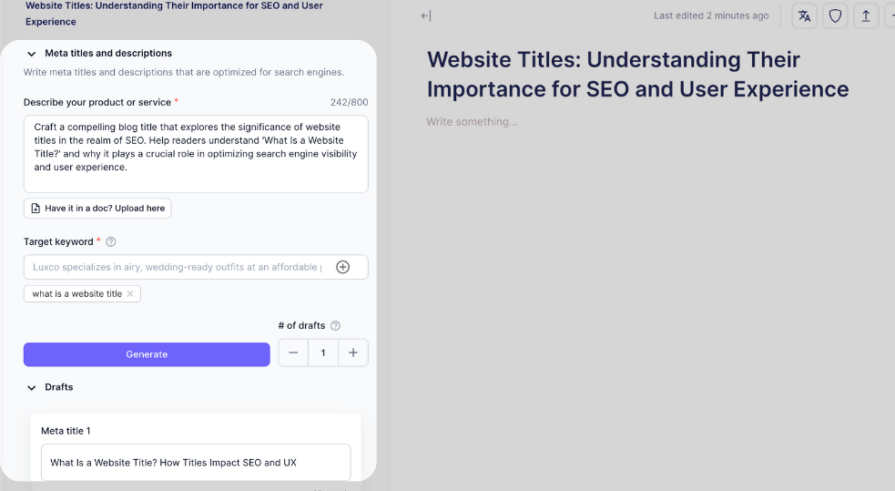The height and width of the screenshot is (491, 895).
Task: Click the Generate button
Action: point(147,354)
